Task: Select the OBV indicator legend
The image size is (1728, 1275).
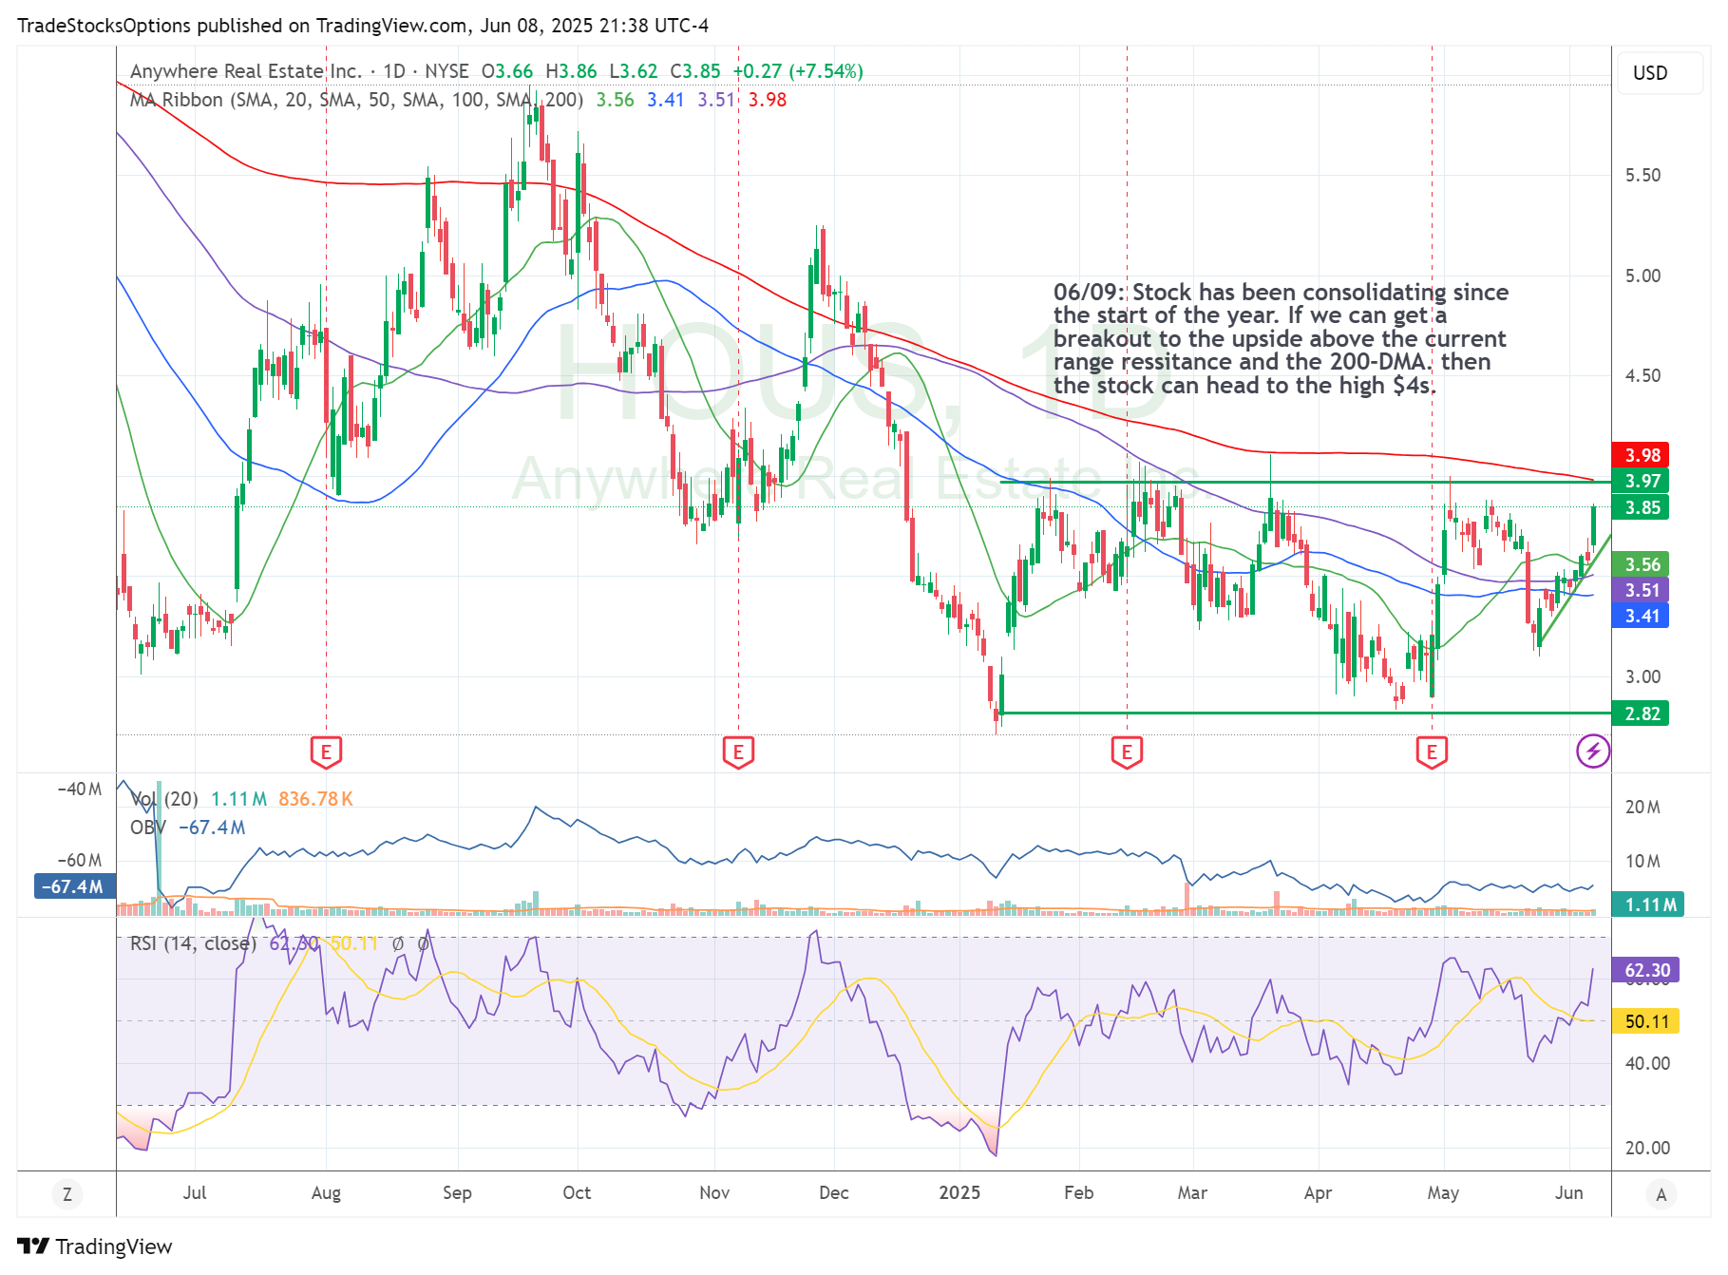Action: tap(147, 828)
